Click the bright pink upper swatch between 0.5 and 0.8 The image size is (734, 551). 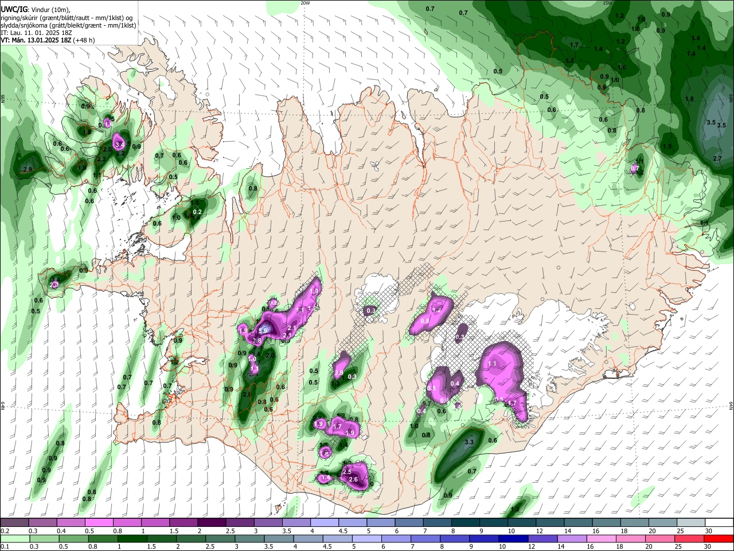pyautogui.click(x=99, y=522)
